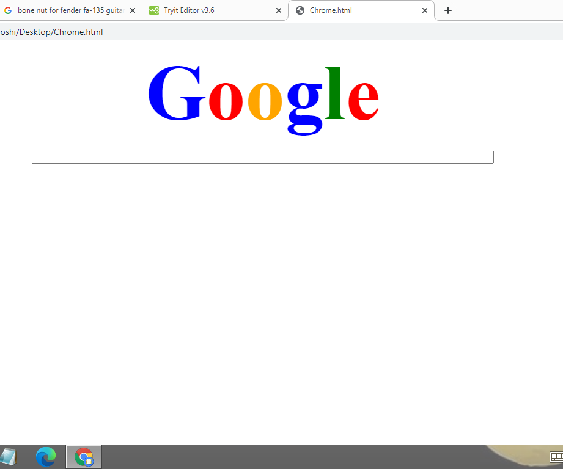This screenshot has width=563, height=469.
Task: Click the search box below the Google logo
Action: 263,157
